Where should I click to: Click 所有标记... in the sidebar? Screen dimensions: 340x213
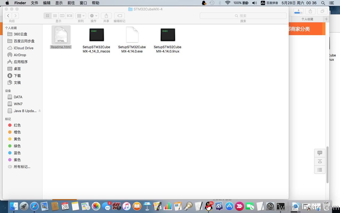[22, 167]
